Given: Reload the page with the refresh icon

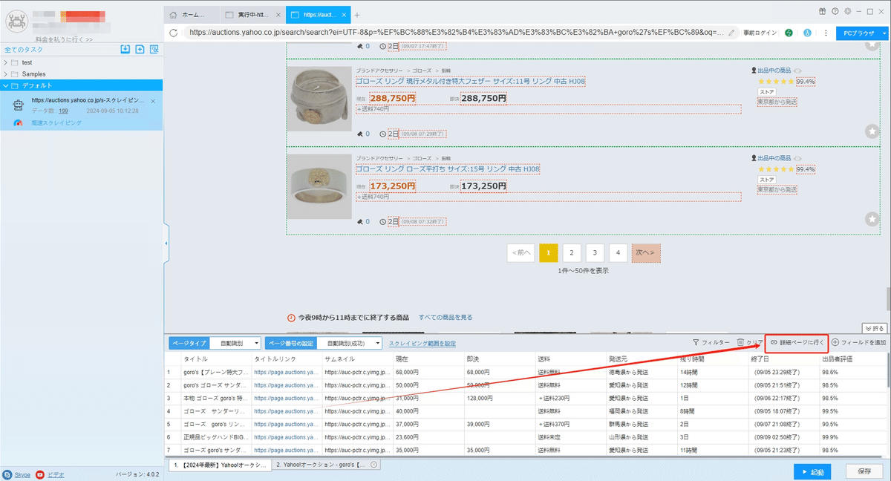Looking at the screenshot, I should [x=174, y=33].
